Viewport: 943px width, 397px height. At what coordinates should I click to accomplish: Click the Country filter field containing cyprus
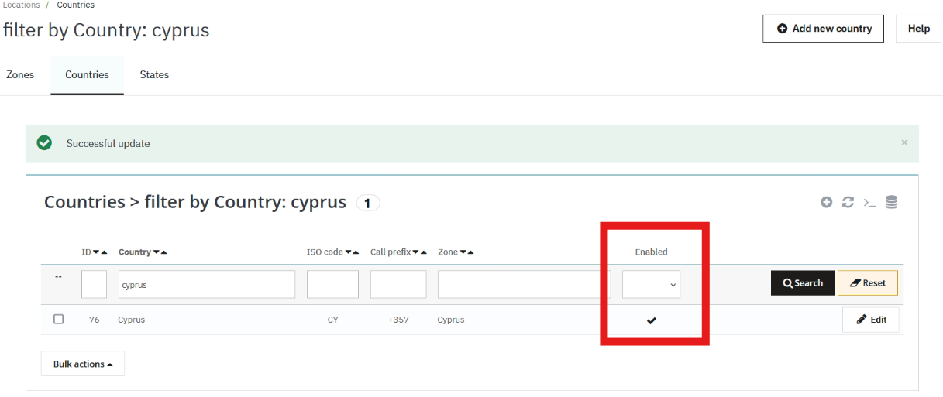pyautogui.click(x=206, y=285)
